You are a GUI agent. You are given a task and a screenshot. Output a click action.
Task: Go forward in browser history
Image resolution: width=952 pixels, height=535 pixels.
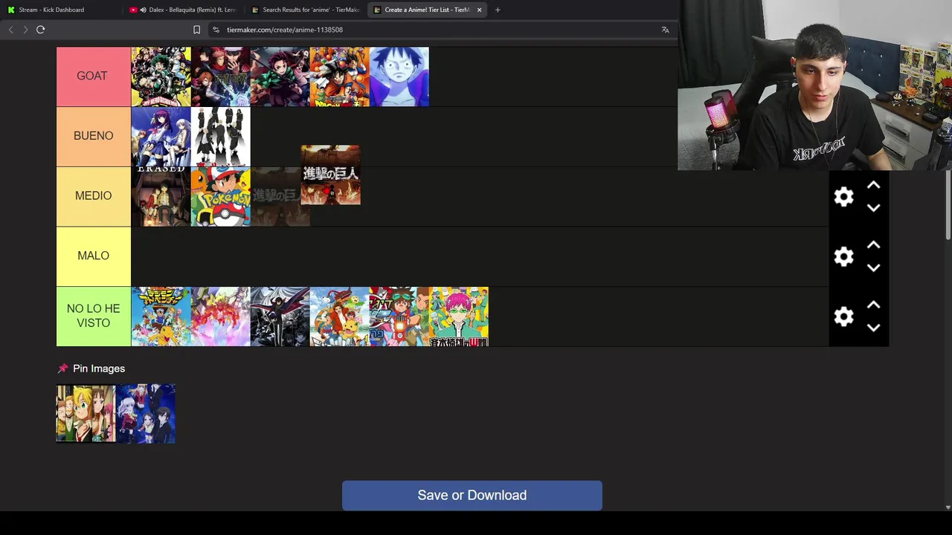(x=25, y=30)
